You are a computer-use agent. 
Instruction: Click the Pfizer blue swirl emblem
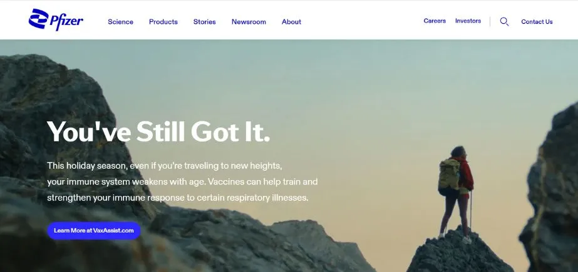click(39, 18)
